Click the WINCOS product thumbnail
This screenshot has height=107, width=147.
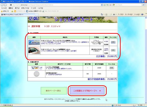coord(34,42)
